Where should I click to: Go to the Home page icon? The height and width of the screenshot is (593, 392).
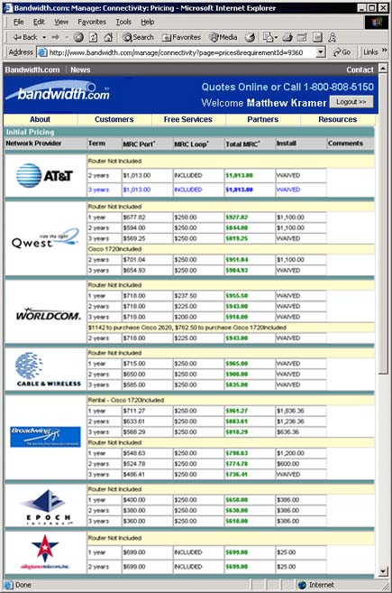[x=108, y=37]
